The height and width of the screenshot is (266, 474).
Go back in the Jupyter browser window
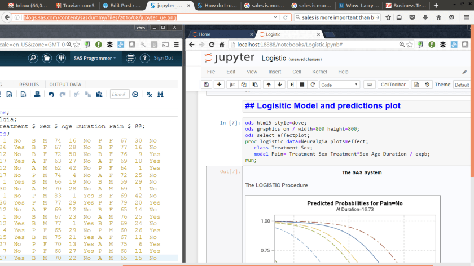click(x=192, y=45)
